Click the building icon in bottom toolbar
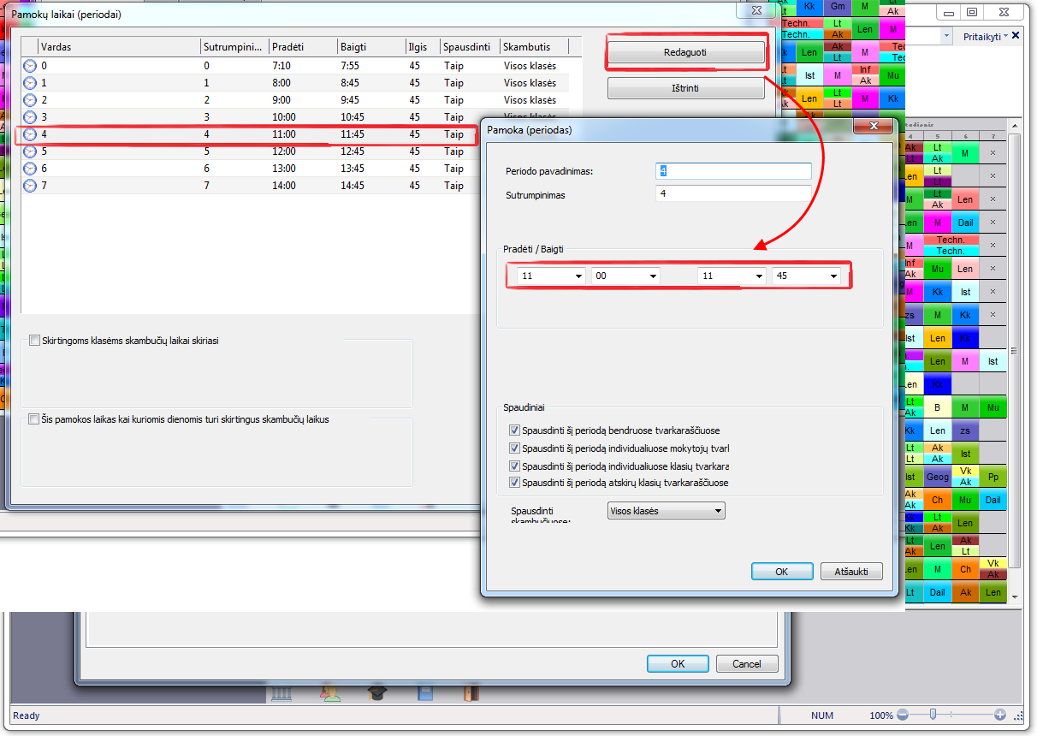The height and width of the screenshot is (736, 1037). pyautogui.click(x=281, y=693)
